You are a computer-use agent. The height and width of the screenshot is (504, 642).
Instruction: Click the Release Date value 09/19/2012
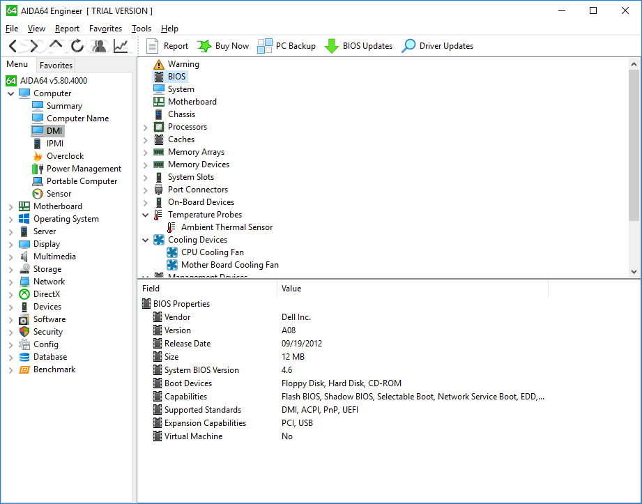coord(302,344)
